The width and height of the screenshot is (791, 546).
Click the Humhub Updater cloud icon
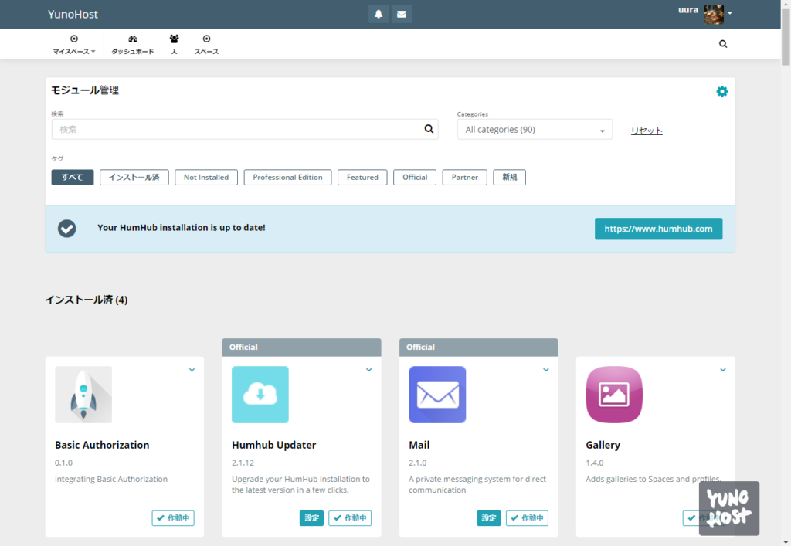point(260,395)
